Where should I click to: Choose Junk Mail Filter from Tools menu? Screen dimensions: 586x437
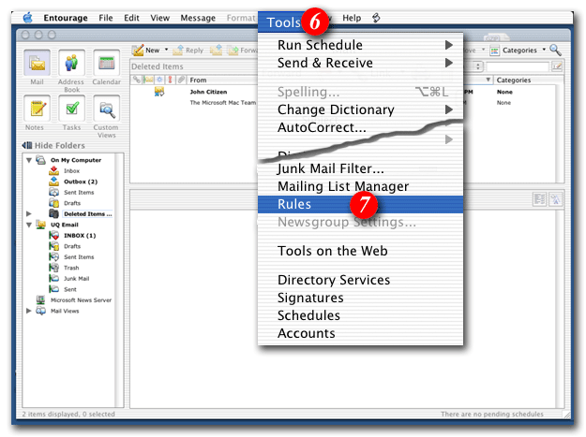click(x=331, y=168)
